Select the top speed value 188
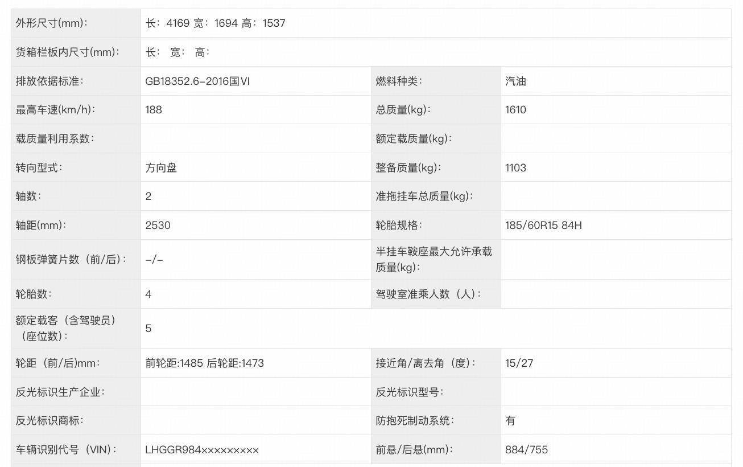743x467 pixels. (154, 110)
